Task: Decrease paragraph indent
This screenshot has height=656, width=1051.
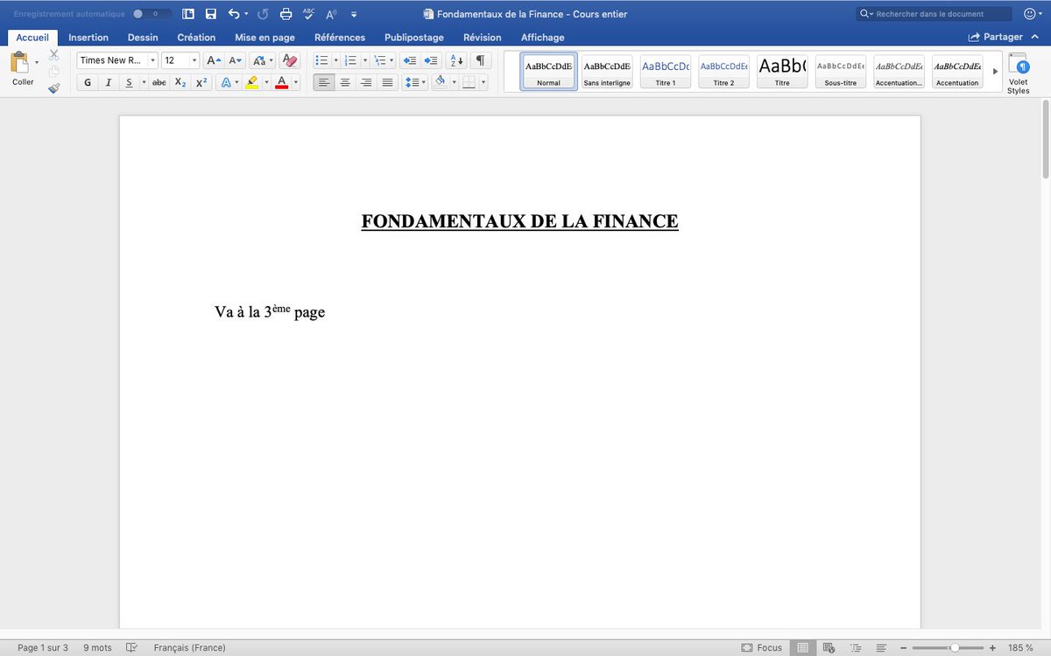Action: (409, 60)
